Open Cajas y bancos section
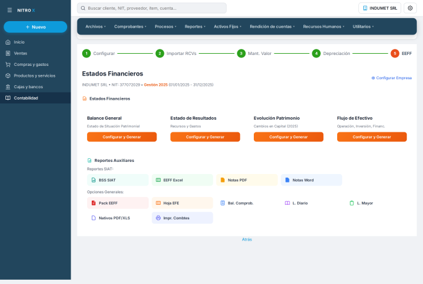The height and width of the screenshot is (284, 423). (x=35, y=87)
